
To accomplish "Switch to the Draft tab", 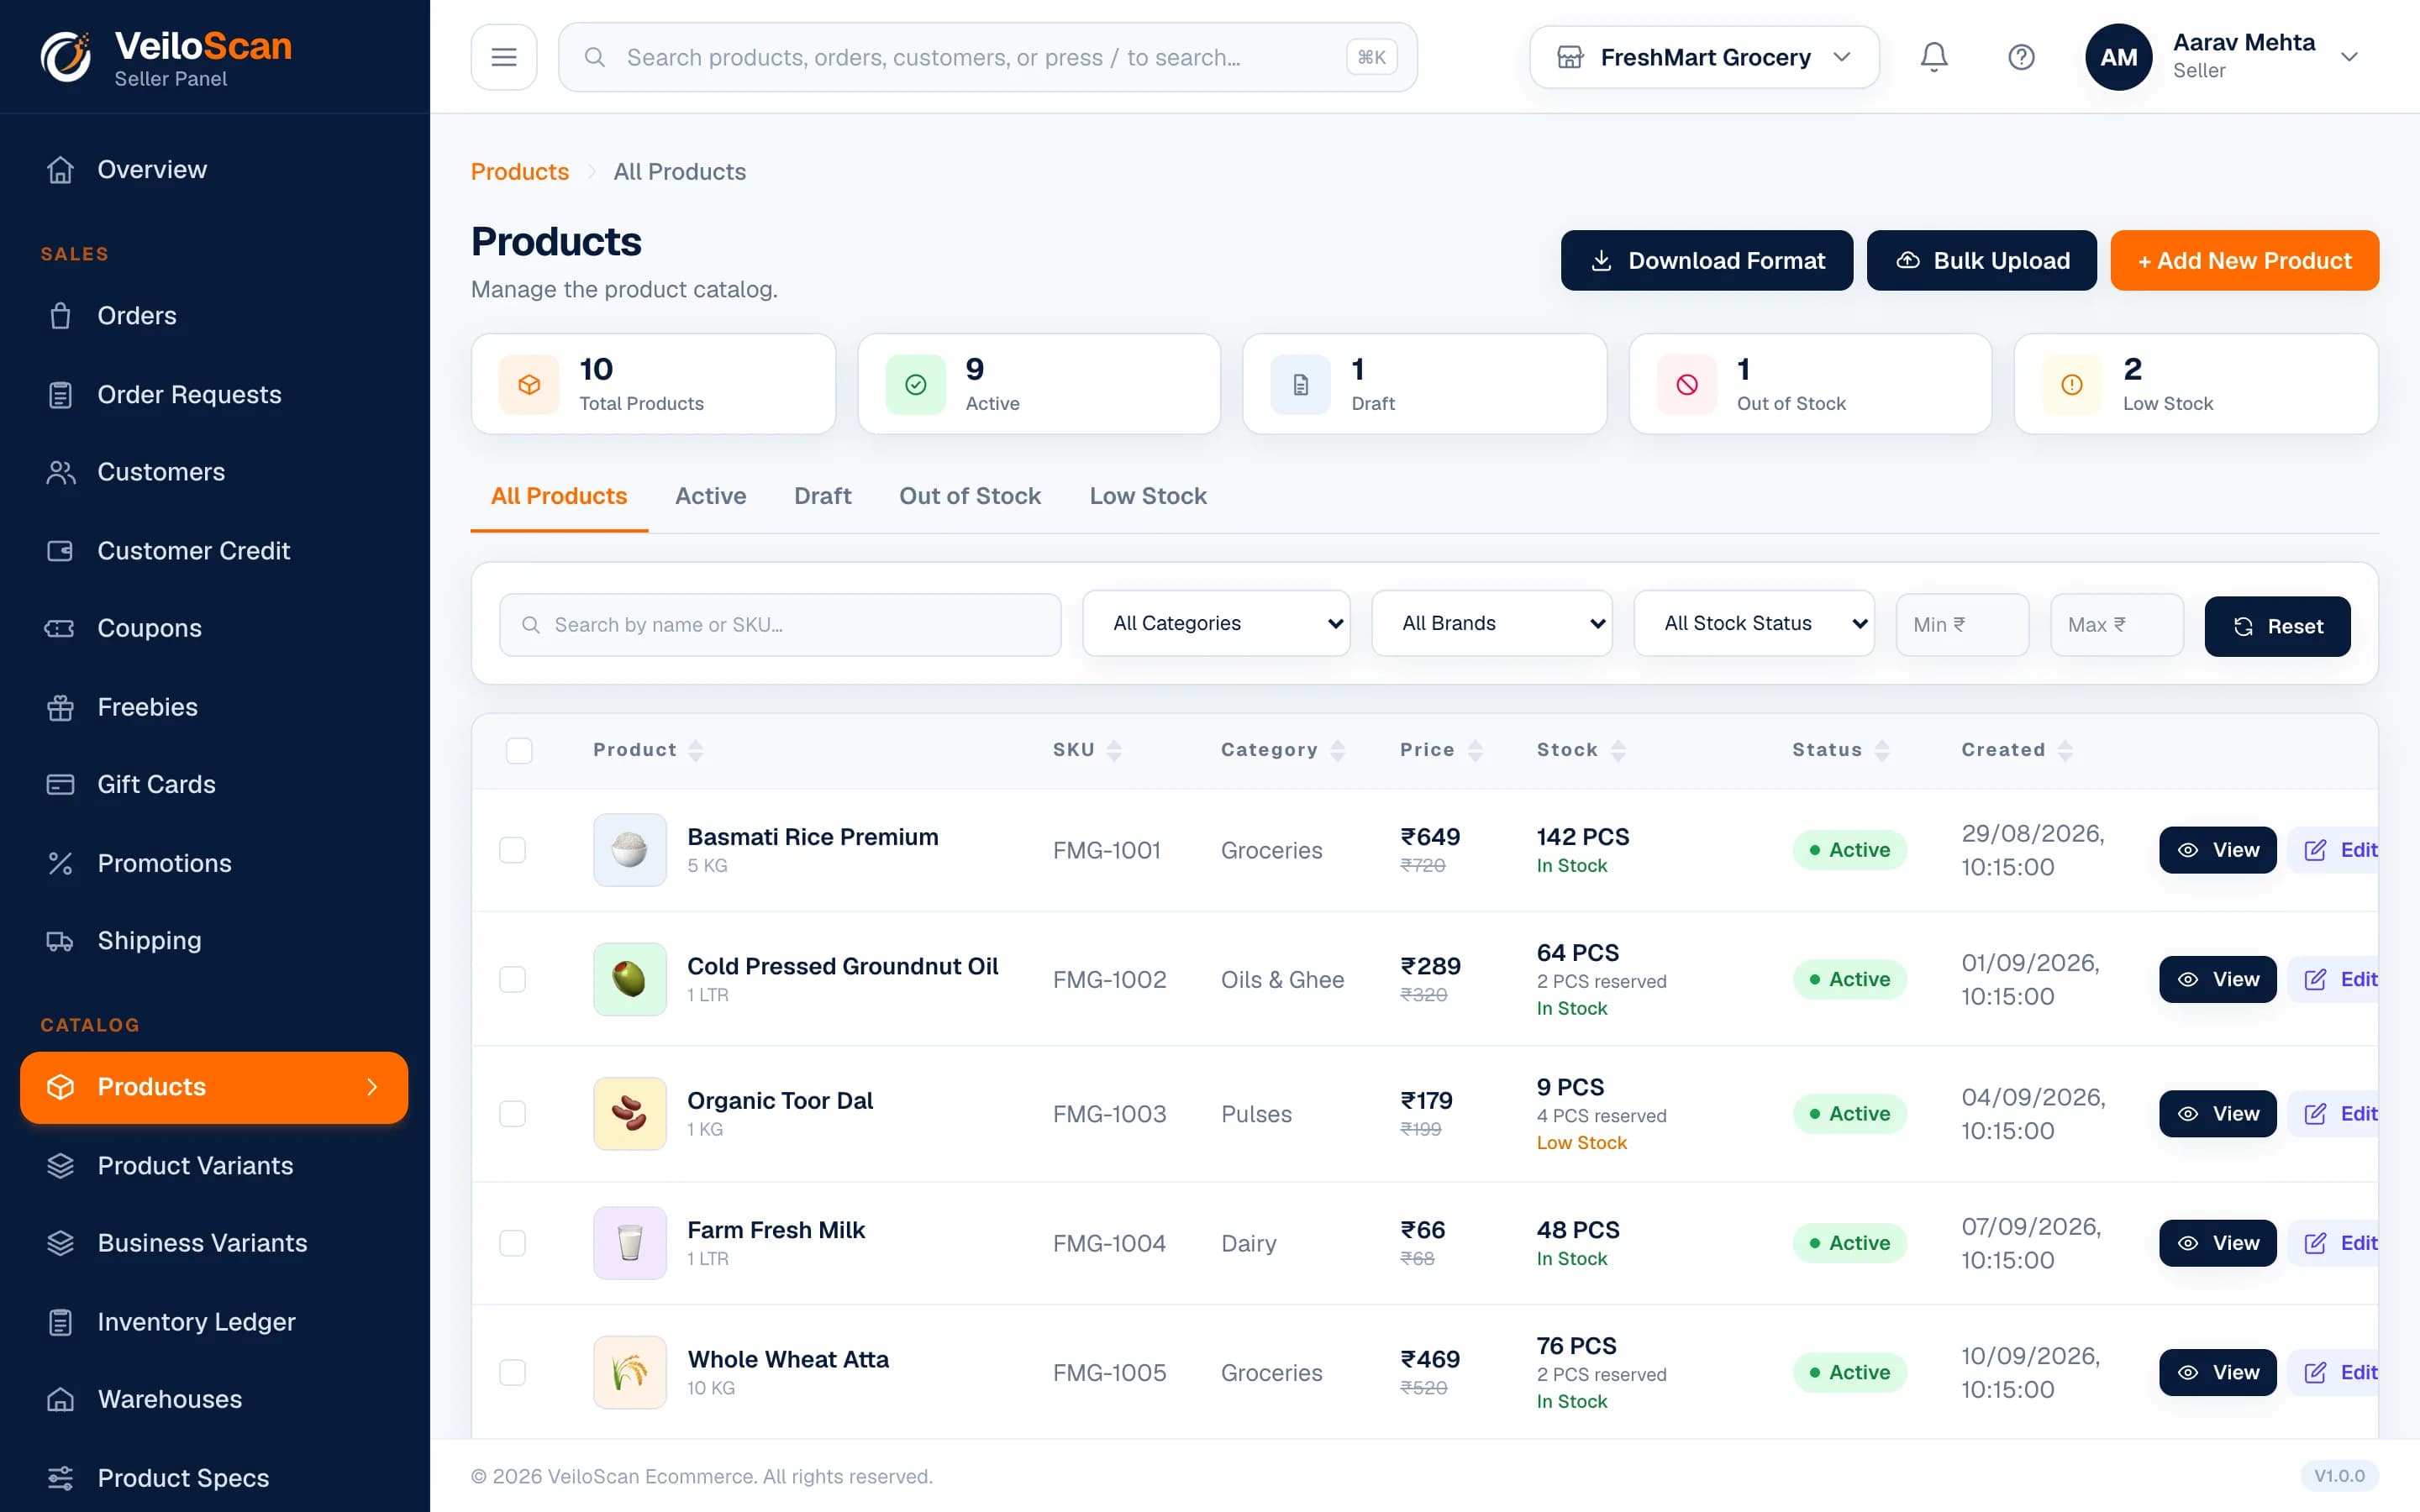I will pos(822,496).
